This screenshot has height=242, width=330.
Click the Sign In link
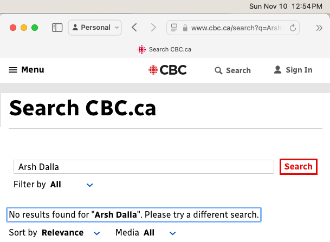[x=299, y=70]
